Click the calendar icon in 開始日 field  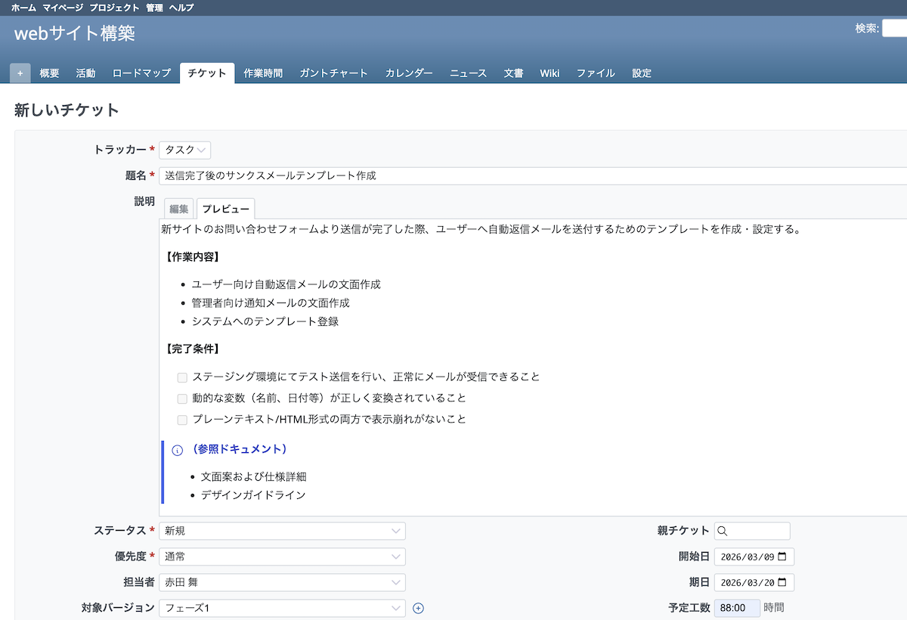[782, 557]
